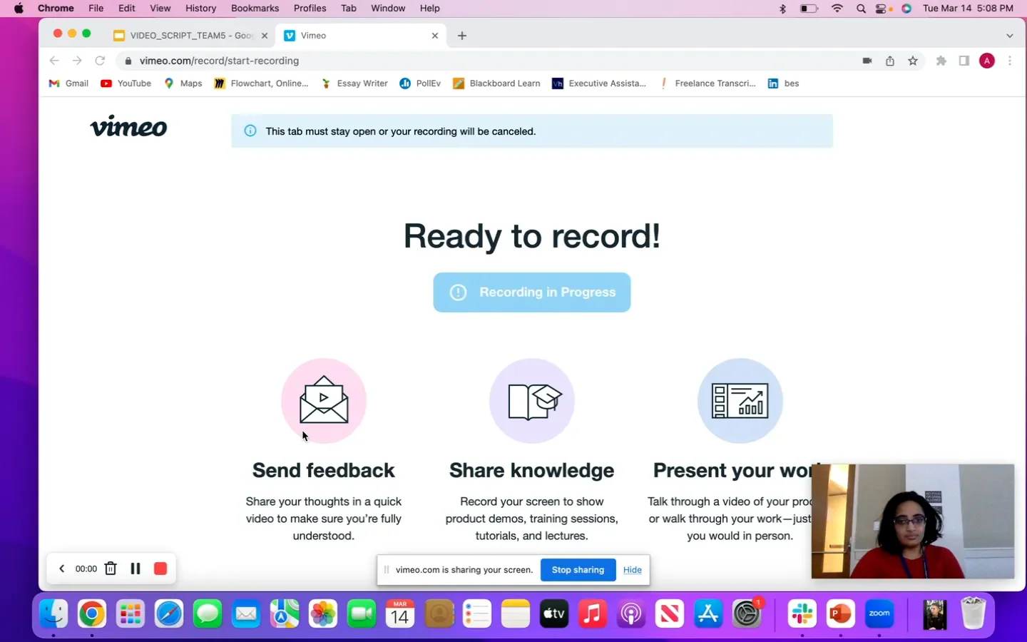Pause the Vimeo recording
Image resolution: width=1027 pixels, height=642 pixels.
pos(136,569)
